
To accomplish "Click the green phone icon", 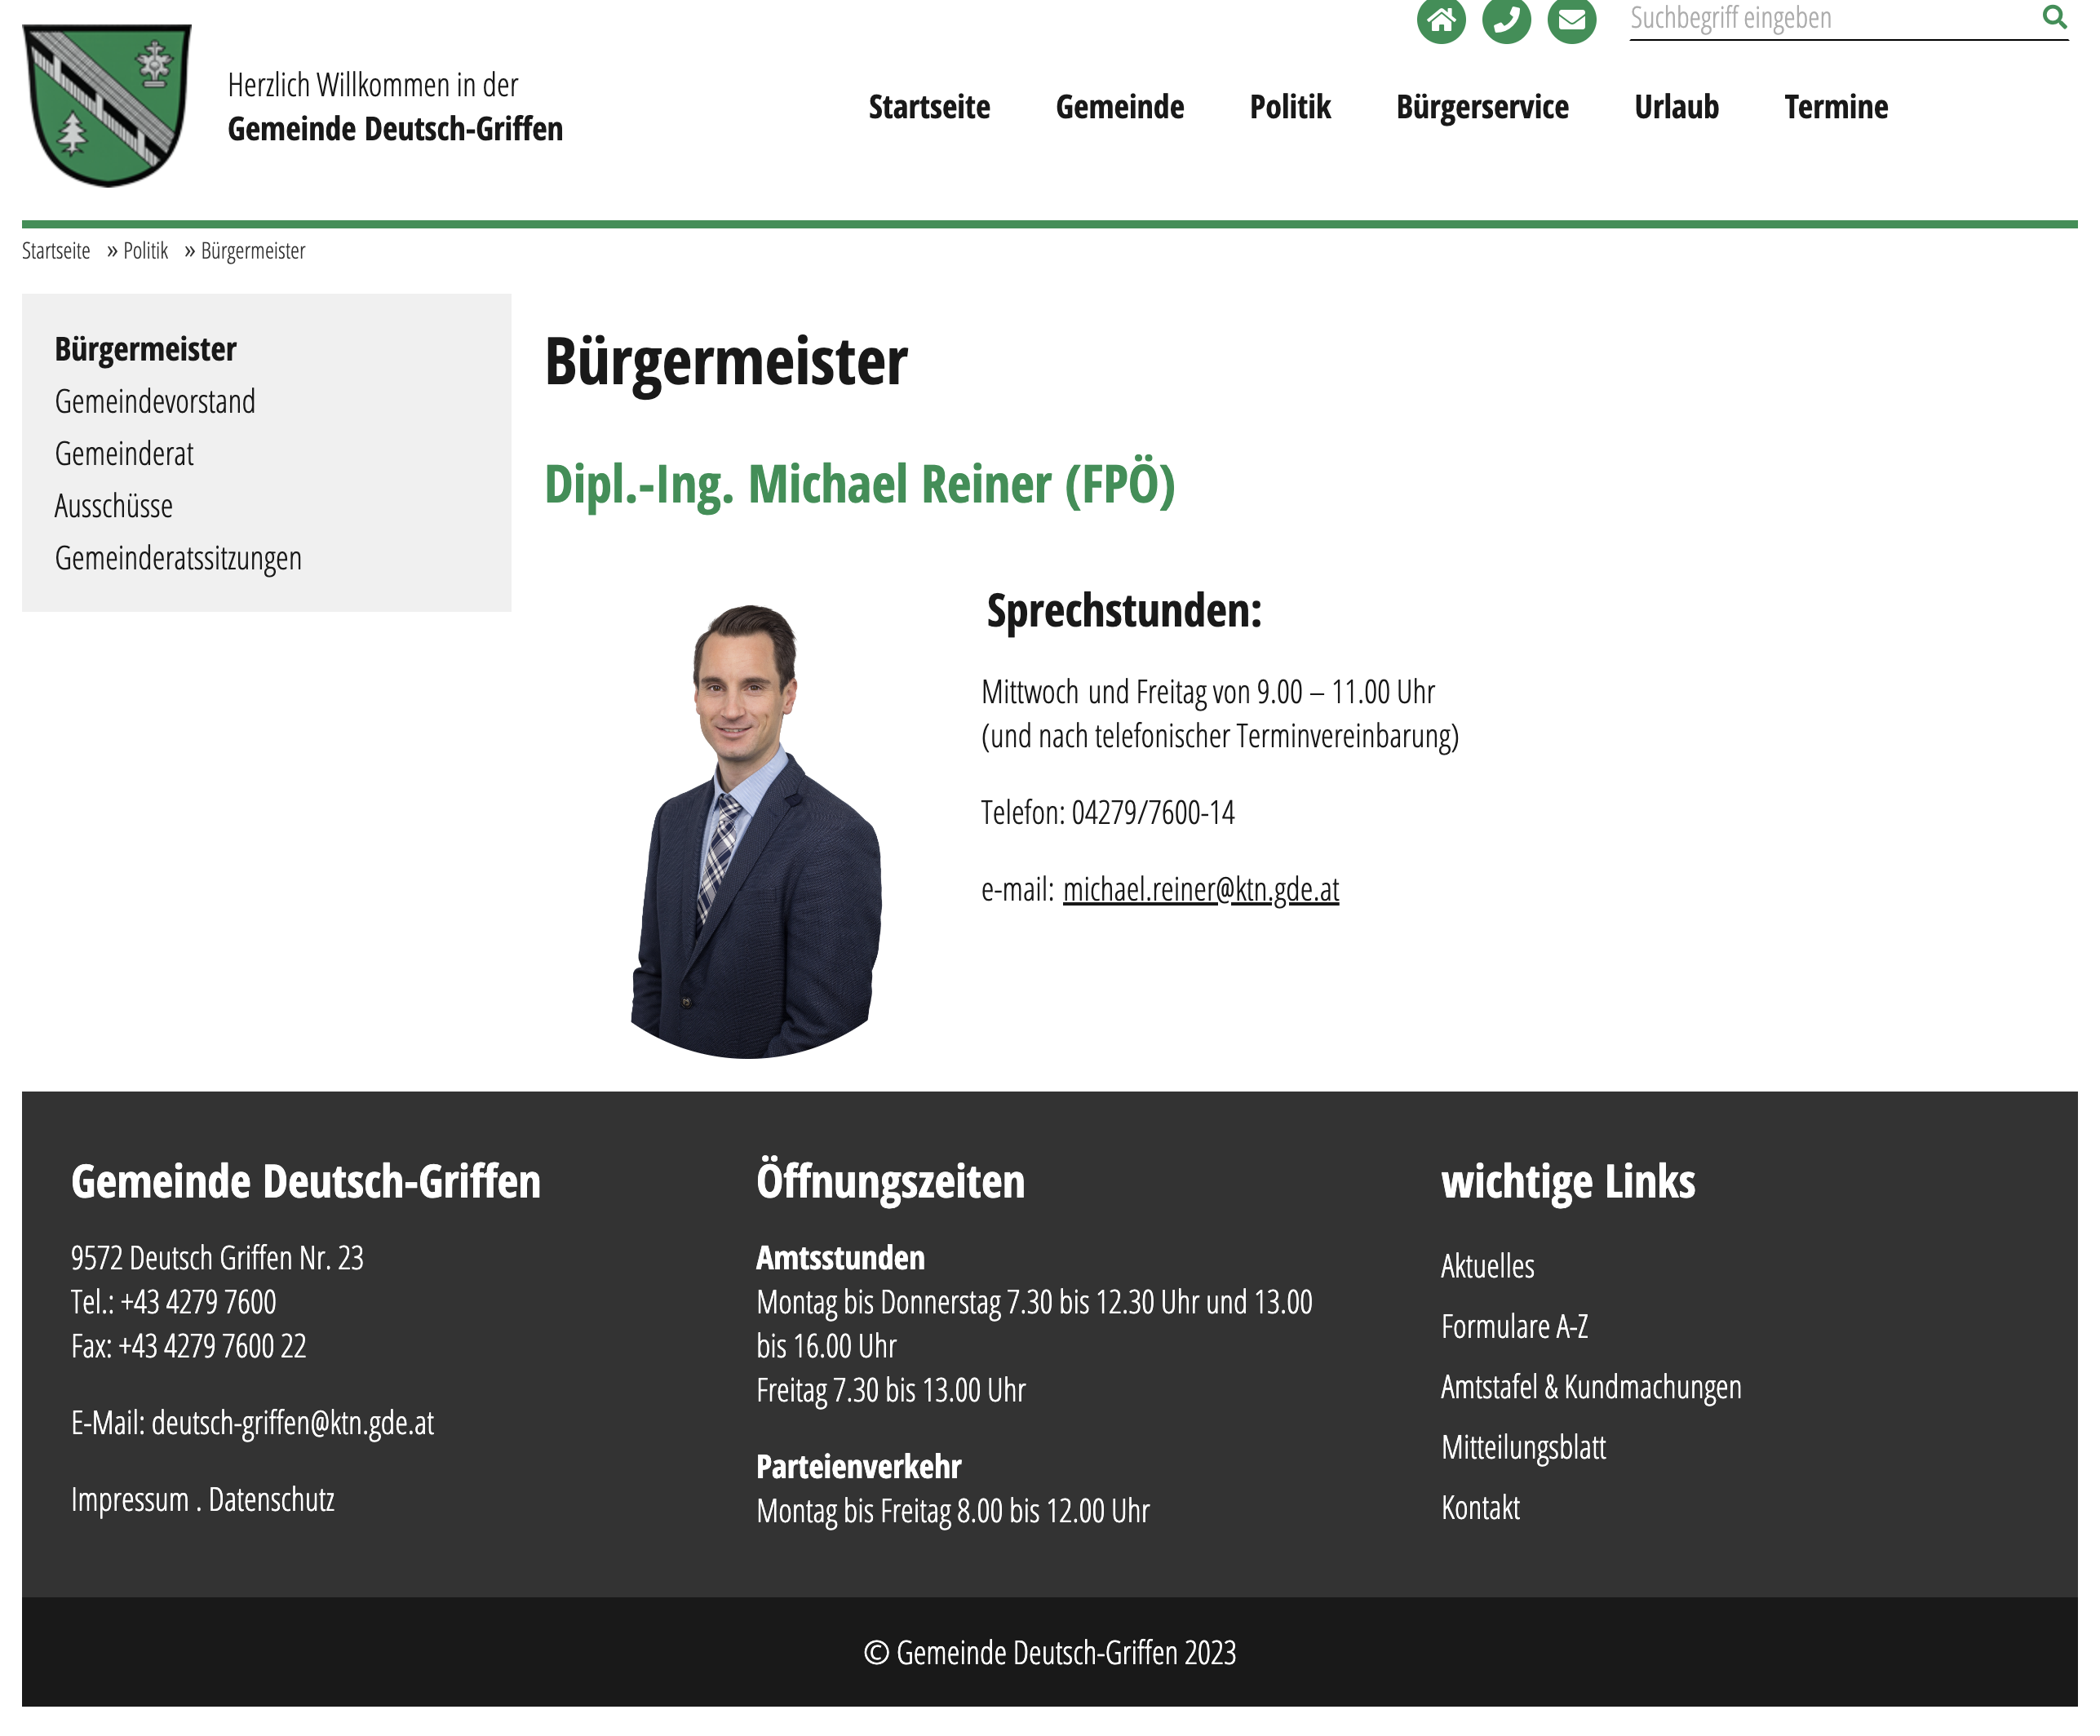I will point(1506,19).
